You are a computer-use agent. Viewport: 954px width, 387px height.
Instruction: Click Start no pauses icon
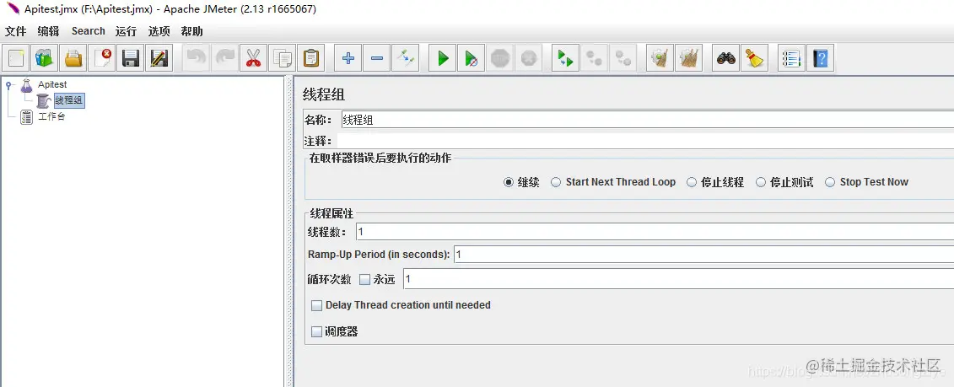pyautogui.click(x=471, y=58)
